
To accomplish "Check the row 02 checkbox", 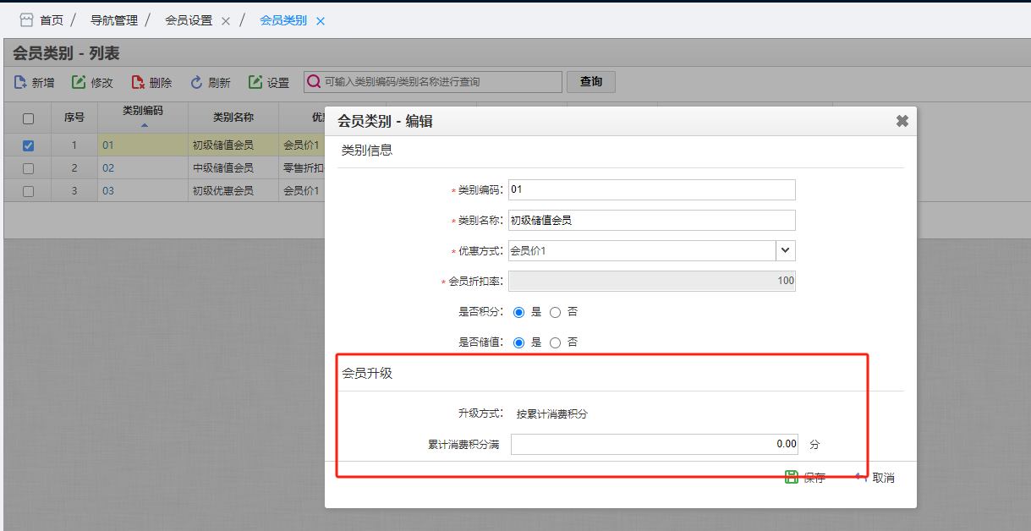I will (x=28, y=168).
